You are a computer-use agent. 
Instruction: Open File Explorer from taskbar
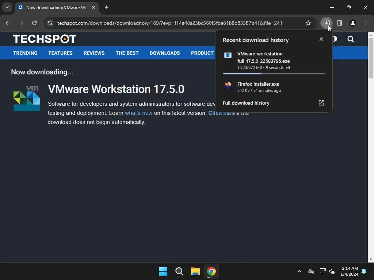tap(195, 271)
